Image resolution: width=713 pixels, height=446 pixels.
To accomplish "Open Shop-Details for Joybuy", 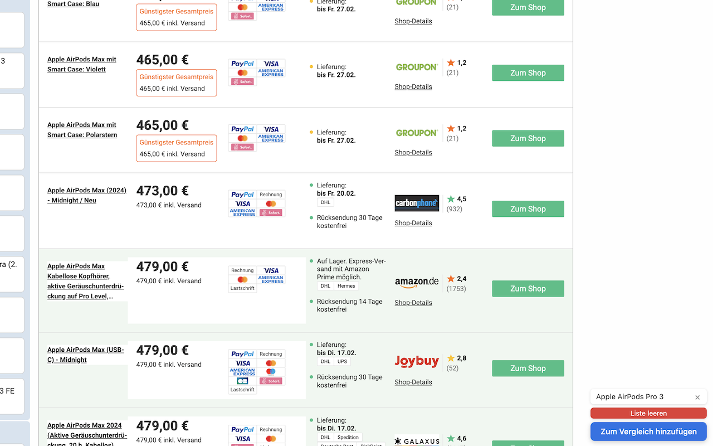I will tap(413, 382).
